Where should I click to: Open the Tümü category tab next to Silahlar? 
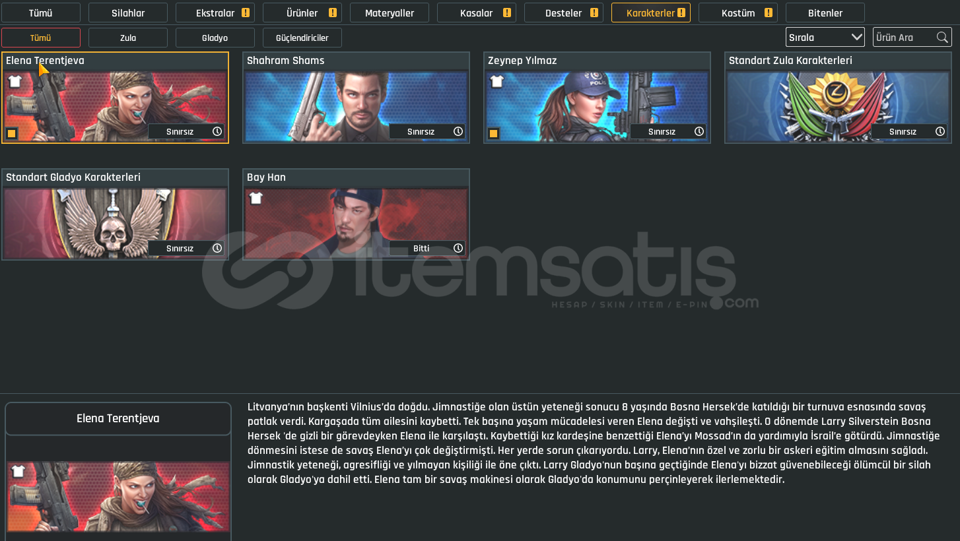[x=41, y=13]
